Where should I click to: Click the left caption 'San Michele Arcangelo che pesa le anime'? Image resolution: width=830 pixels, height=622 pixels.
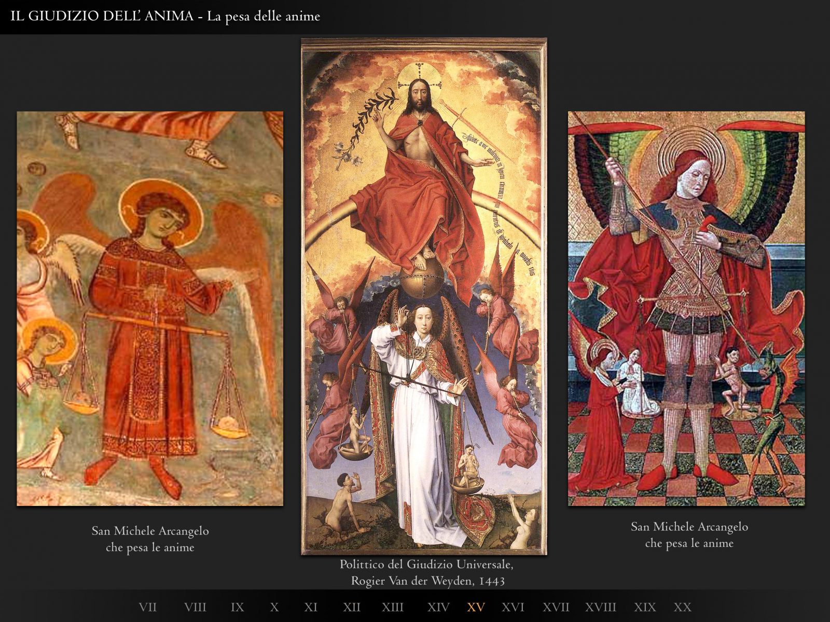150,539
